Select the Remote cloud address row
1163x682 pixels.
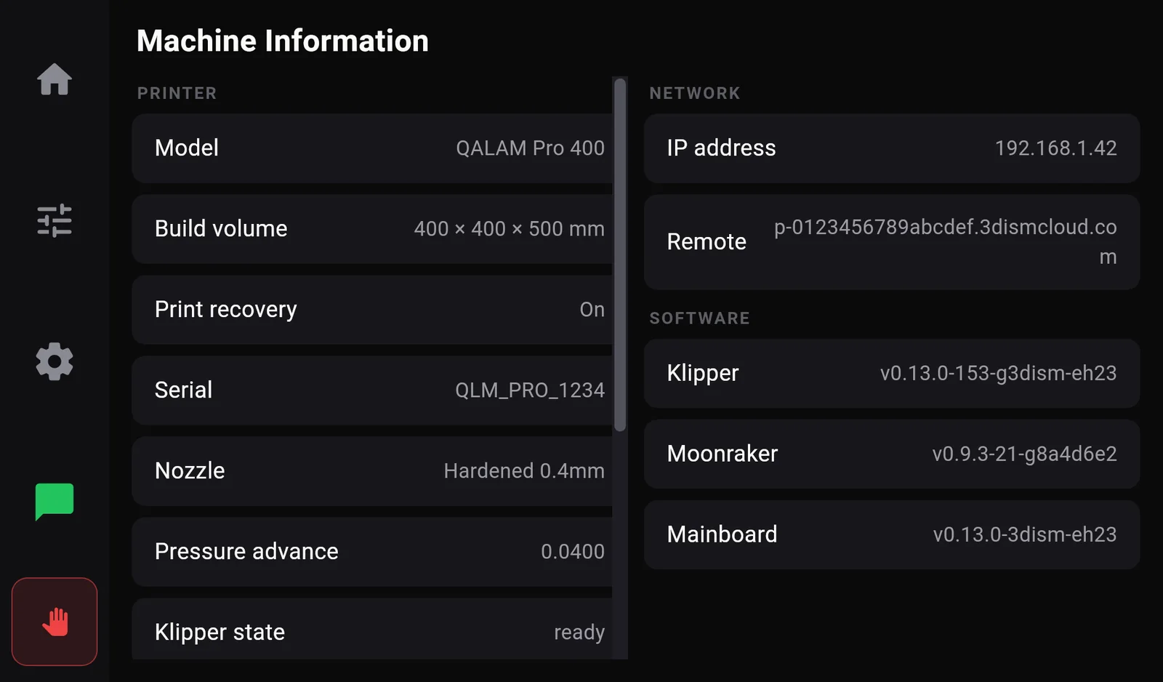[x=892, y=242]
